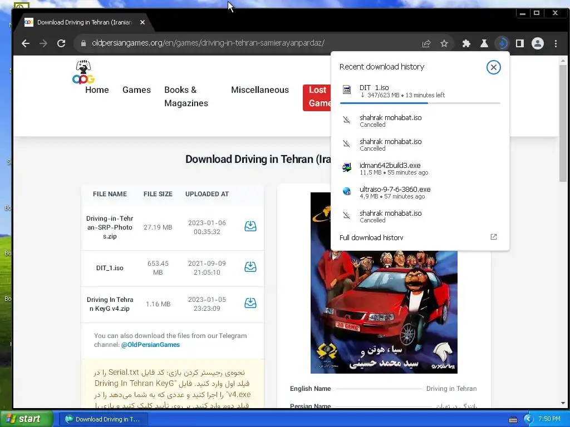This screenshot has width=570, height=427.
Task: Open Chrome Labs flask icon
Action: [484, 43]
